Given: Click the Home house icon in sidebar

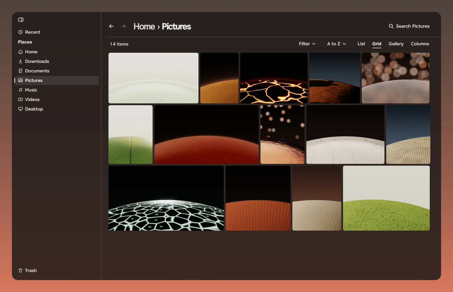Looking at the screenshot, I should [x=20, y=52].
